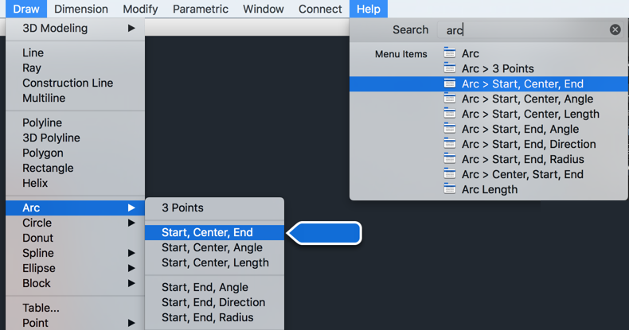Image resolution: width=629 pixels, height=330 pixels.
Task: Open the Dimension menu
Action: 80,9
